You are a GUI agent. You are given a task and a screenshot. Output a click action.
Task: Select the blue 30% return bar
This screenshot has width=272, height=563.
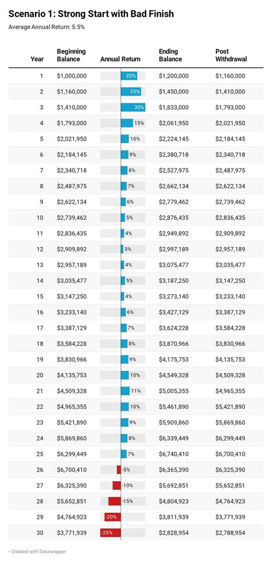point(133,108)
